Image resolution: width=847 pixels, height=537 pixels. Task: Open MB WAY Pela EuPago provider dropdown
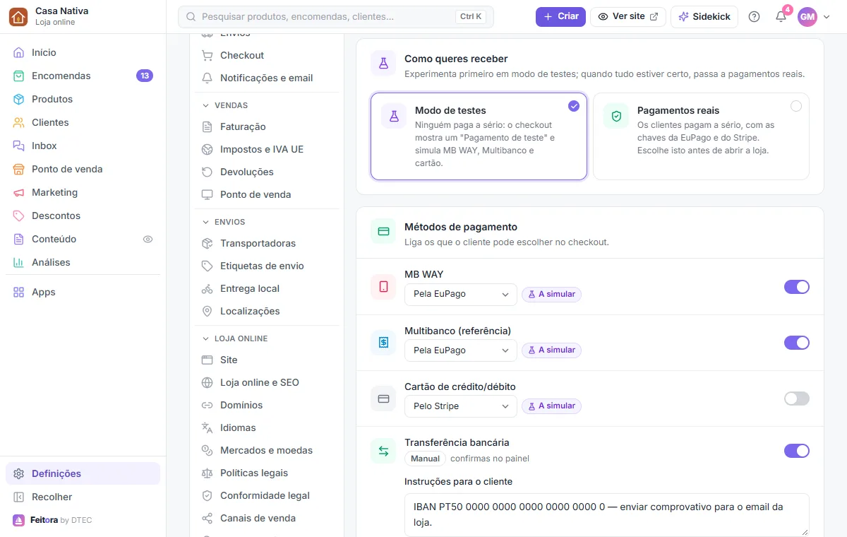[461, 294]
